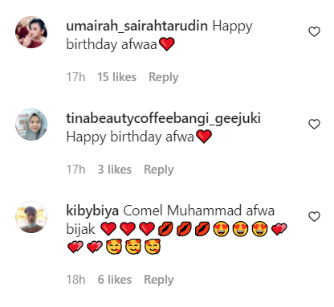
Task: Visit tinabeautycoffeebangi_geejuki's profile via username
Action: (163, 119)
